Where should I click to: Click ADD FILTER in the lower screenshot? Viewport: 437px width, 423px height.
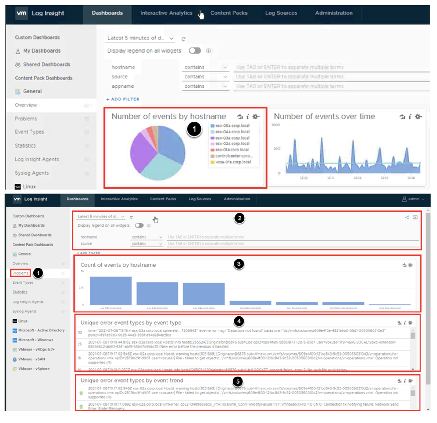89,253
